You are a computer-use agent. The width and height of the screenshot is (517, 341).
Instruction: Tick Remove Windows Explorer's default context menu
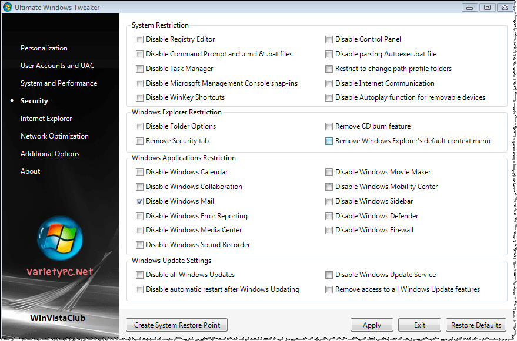pos(329,141)
